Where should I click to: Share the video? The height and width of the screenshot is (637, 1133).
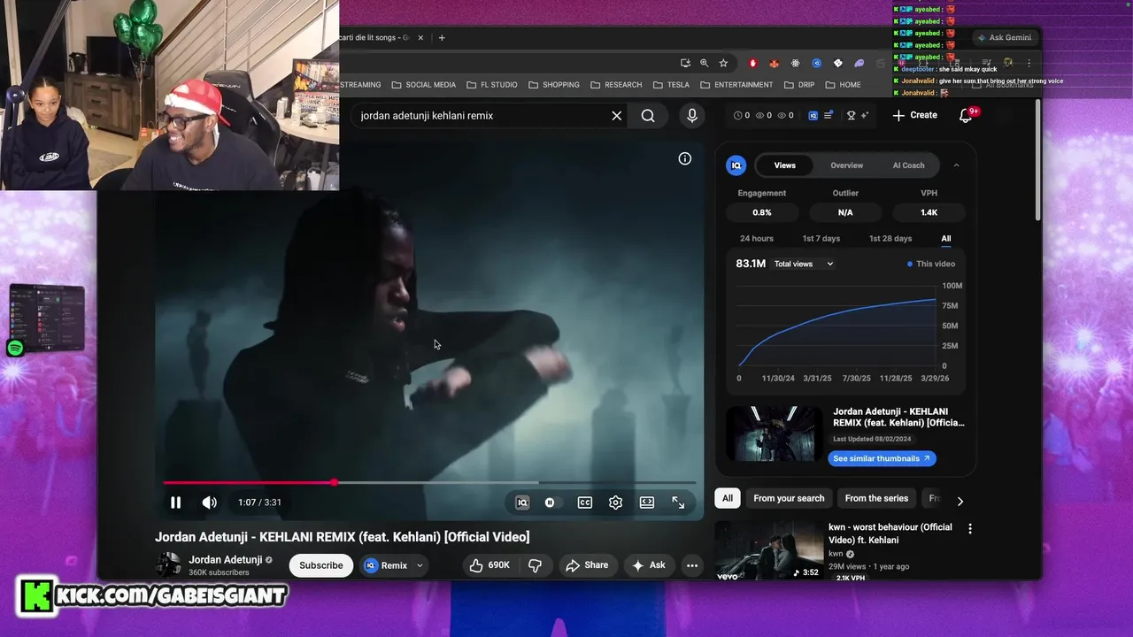[587, 565]
